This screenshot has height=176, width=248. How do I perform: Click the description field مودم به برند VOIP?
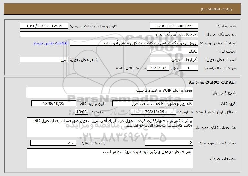coord(110,92)
